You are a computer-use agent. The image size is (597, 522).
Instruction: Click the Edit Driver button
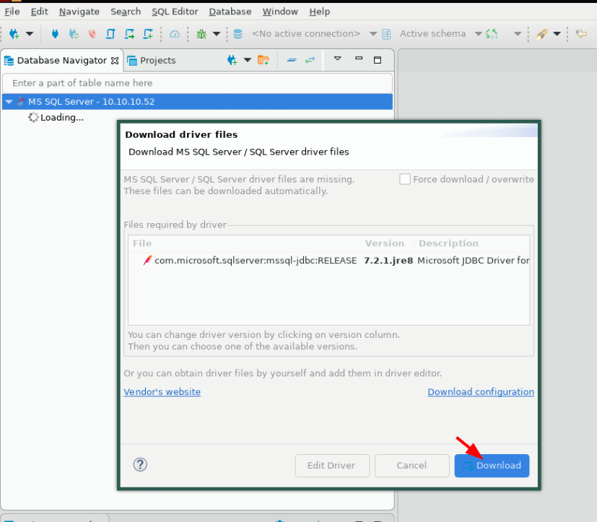coord(332,465)
